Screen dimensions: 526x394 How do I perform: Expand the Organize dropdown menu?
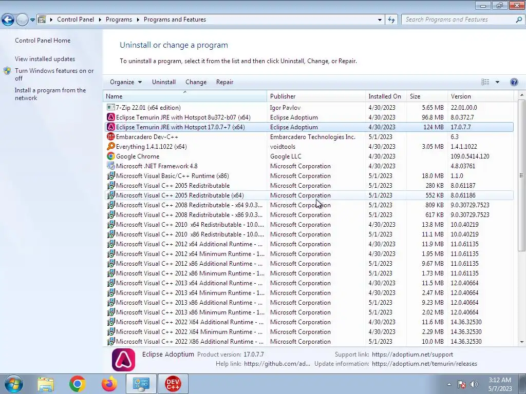[x=126, y=82]
